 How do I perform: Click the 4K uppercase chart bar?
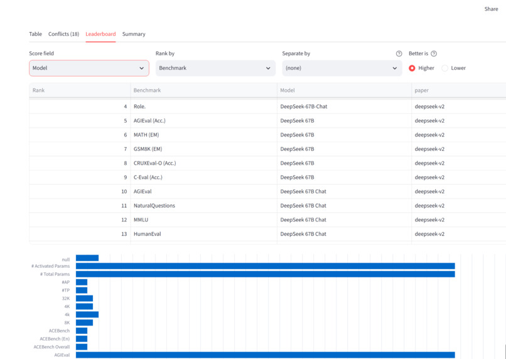[85, 306]
